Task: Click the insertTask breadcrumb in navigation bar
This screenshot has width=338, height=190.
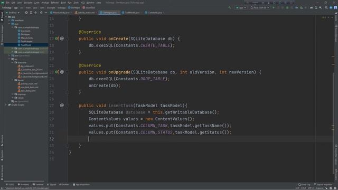Action: 89,7
